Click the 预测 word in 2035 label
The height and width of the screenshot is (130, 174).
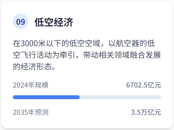pos(41,112)
